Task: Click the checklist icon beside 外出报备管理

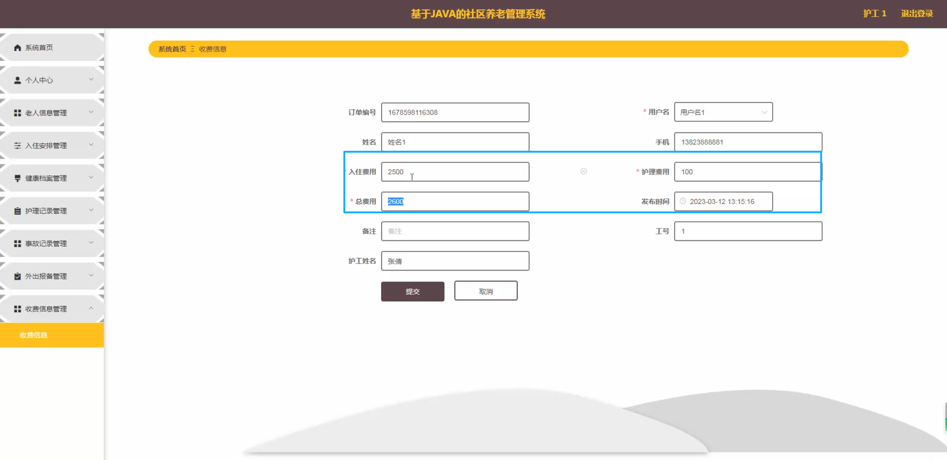Action: 17,276
